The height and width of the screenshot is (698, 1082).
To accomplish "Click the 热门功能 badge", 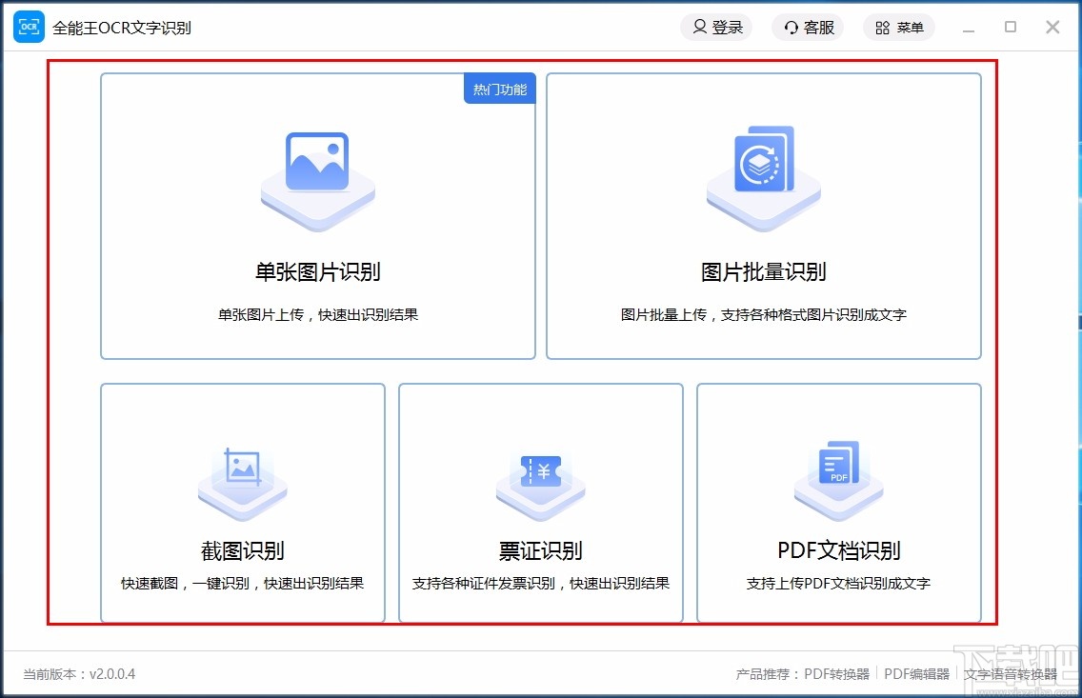I will 499,88.
